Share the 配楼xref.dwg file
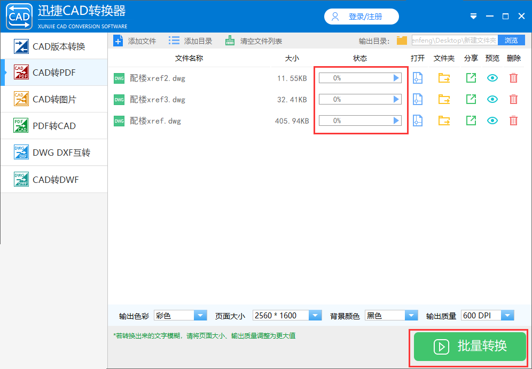This screenshot has height=369, width=532. pyautogui.click(x=471, y=121)
